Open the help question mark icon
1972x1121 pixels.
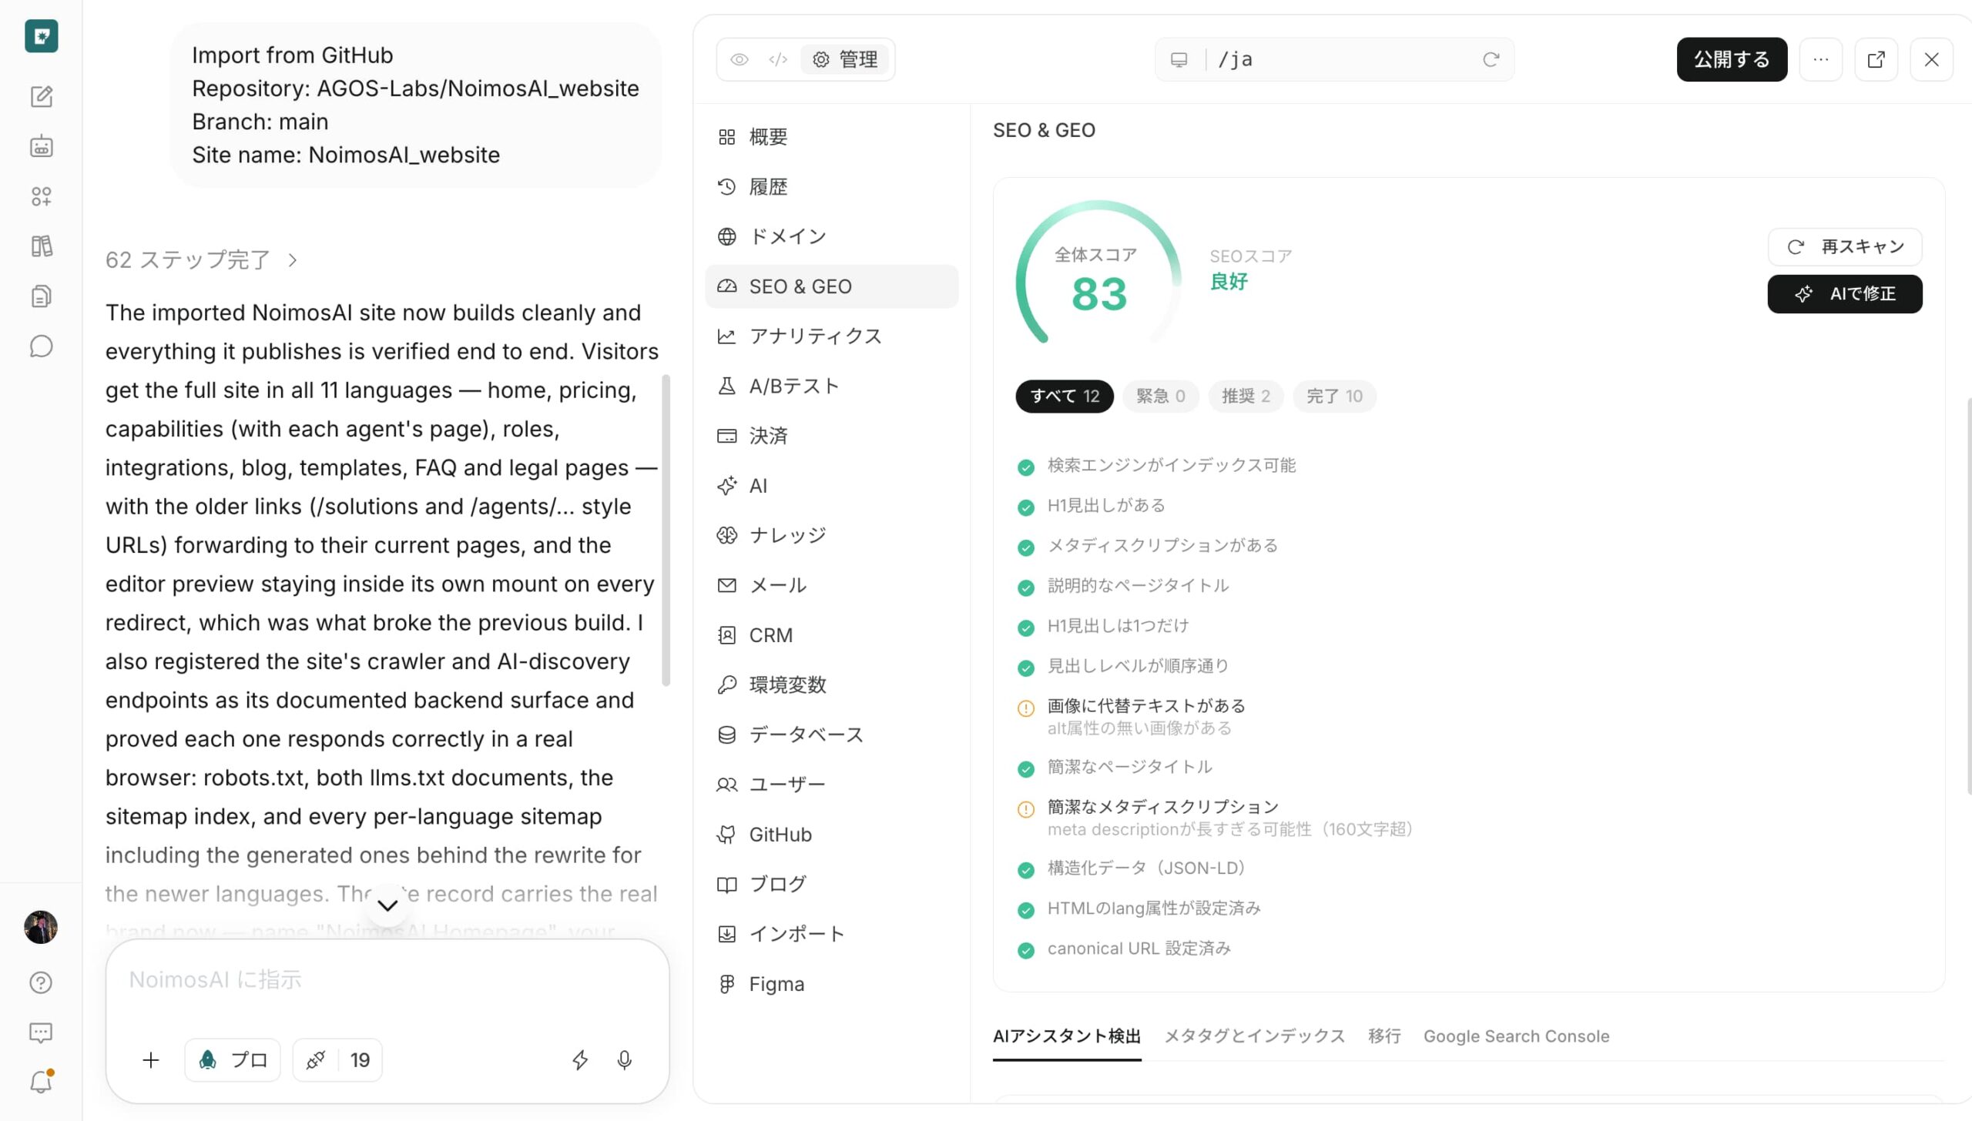coord(41,982)
